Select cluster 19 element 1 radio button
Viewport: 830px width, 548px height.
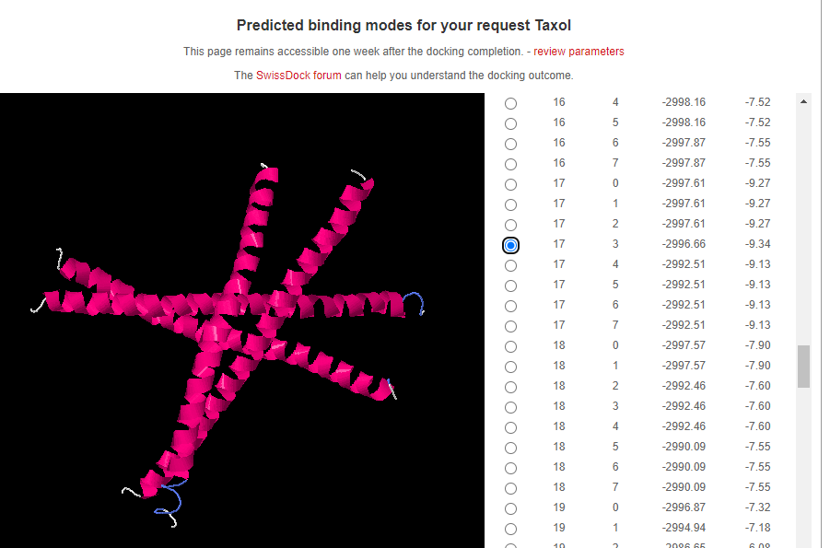point(511,529)
